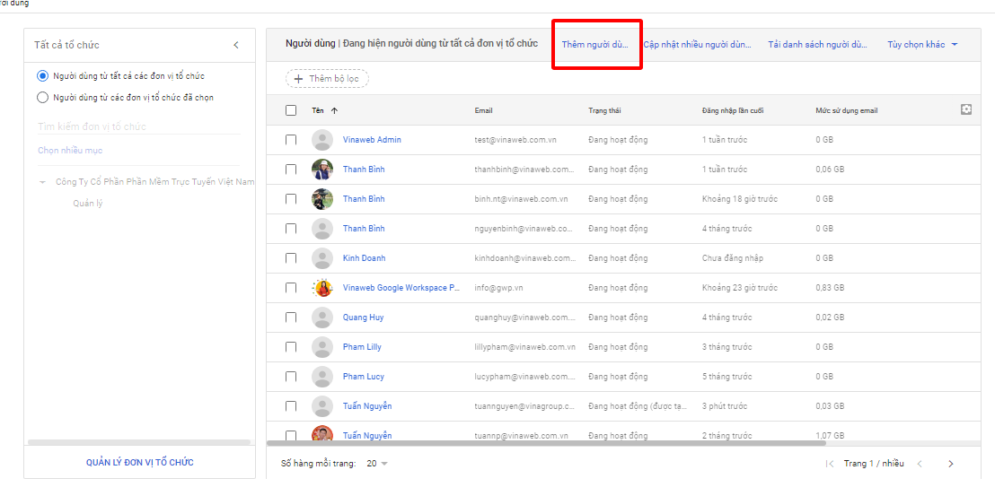Open column settings gear icon
The width and height of the screenshot is (995, 496).
(x=966, y=109)
